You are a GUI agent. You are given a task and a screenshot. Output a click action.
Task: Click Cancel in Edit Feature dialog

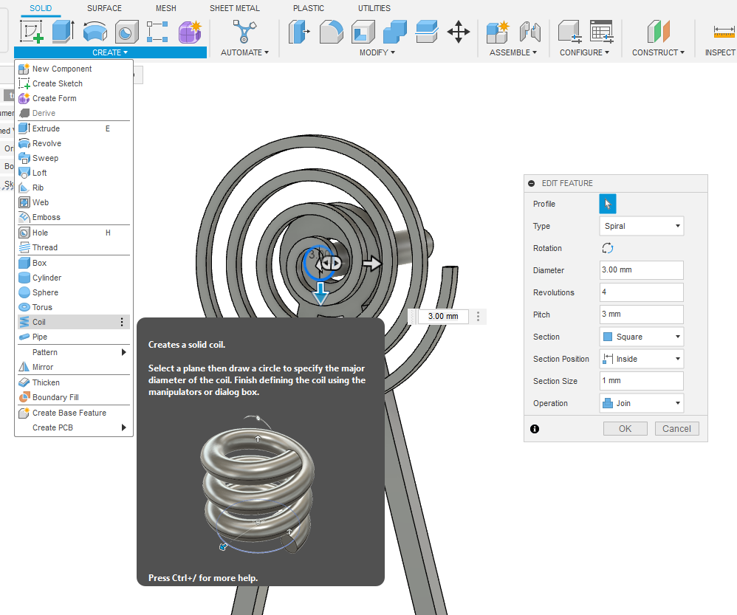click(677, 428)
